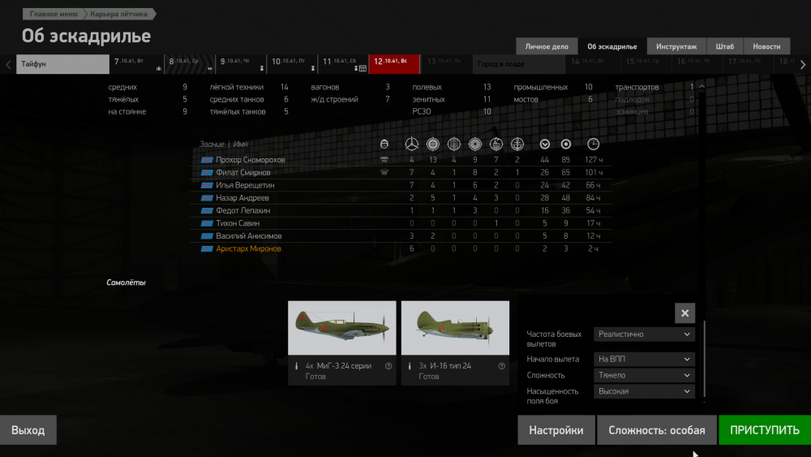Select pilot Филат Смирнов
This screenshot has height=457, width=811.
[401, 172]
